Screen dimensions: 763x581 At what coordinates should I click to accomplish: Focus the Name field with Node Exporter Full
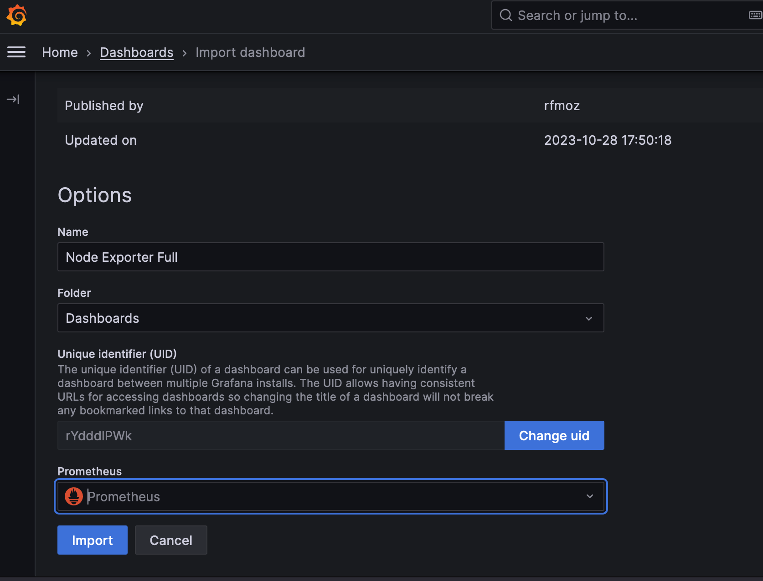(330, 257)
